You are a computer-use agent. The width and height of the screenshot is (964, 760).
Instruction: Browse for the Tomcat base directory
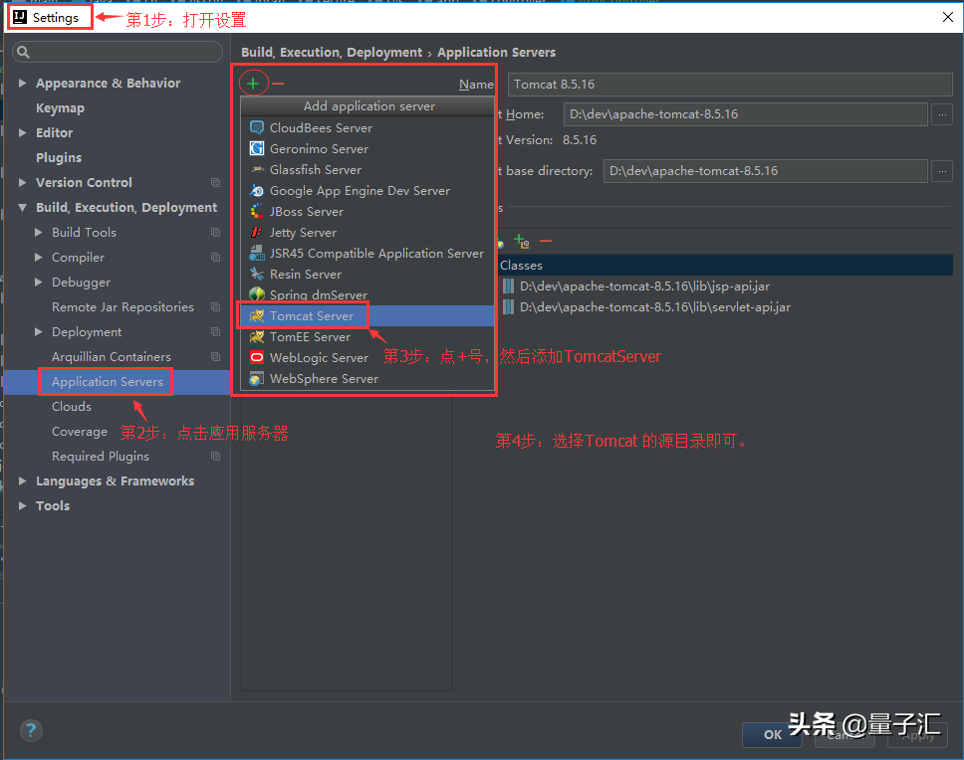point(941,170)
